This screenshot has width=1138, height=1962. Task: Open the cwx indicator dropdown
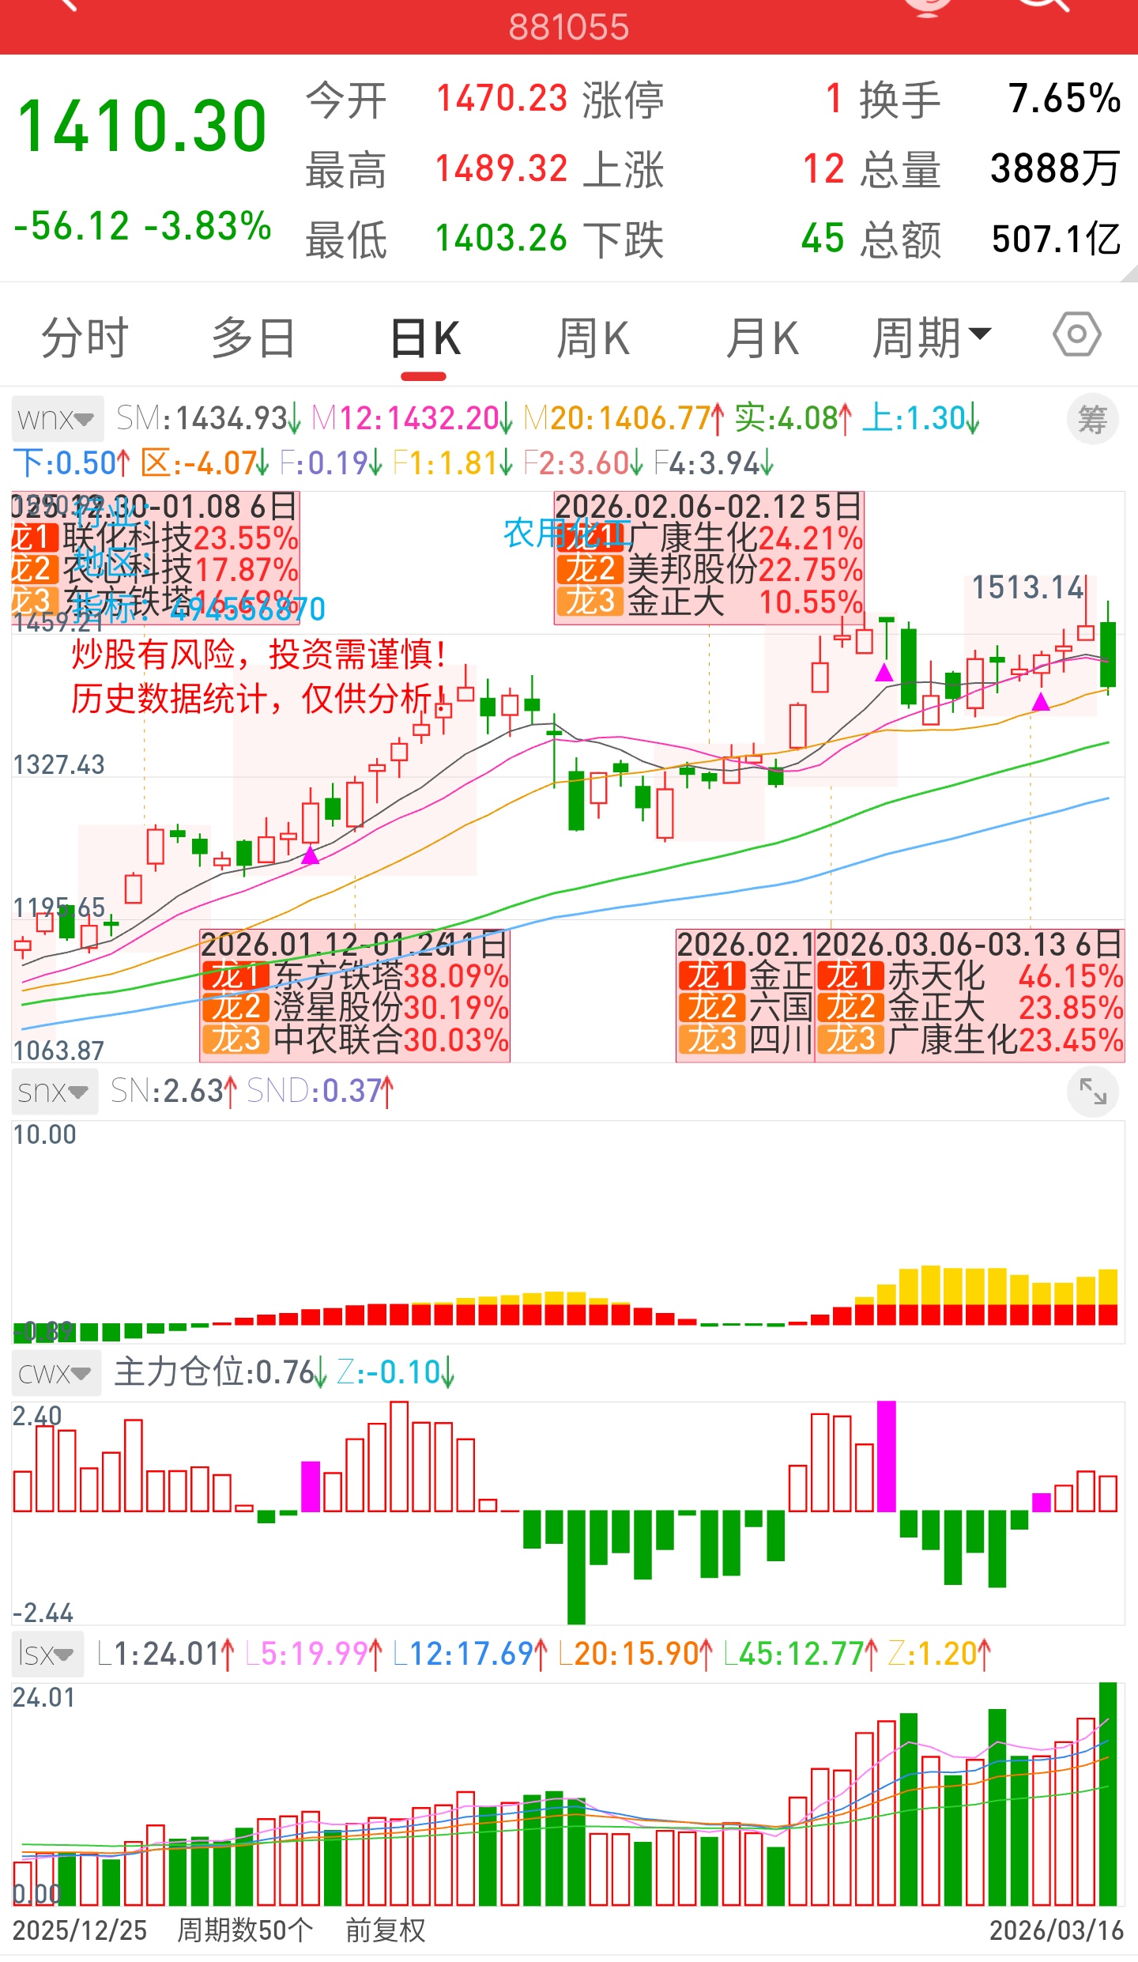coord(55,1373)
